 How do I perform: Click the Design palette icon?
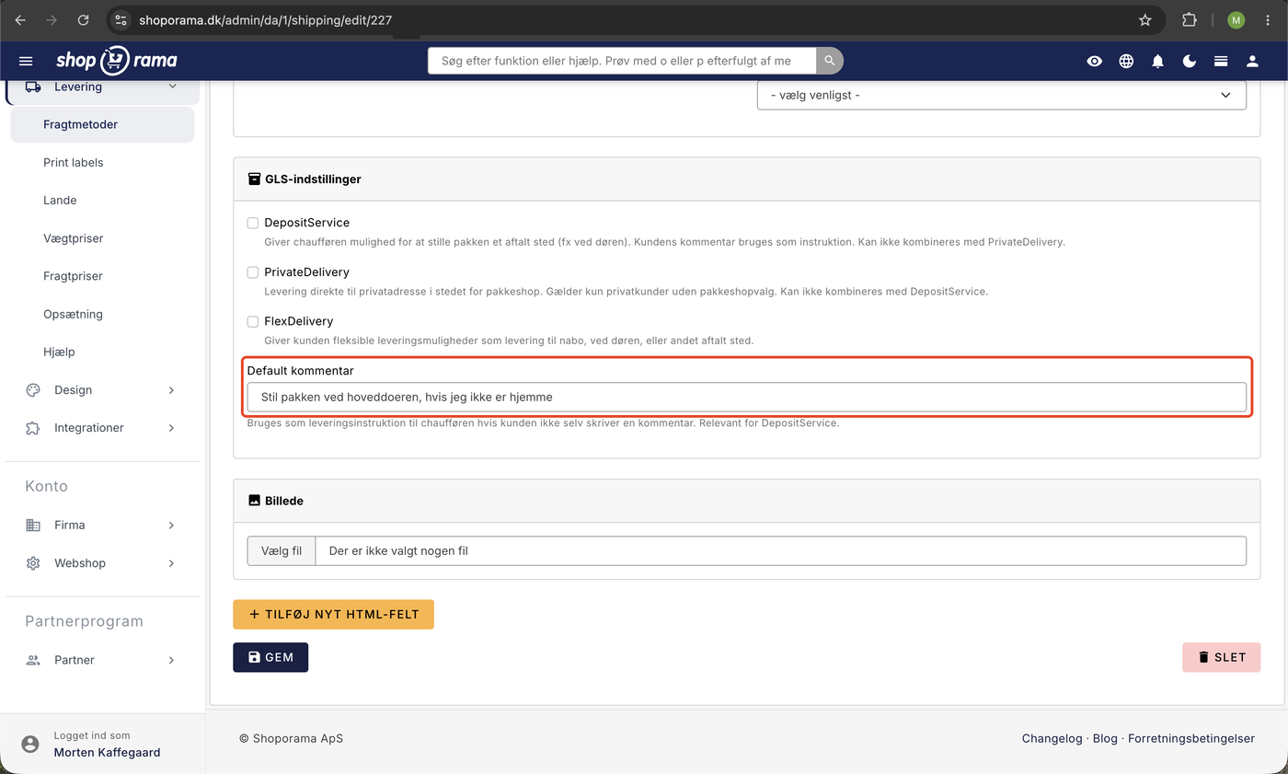(33, 390)
